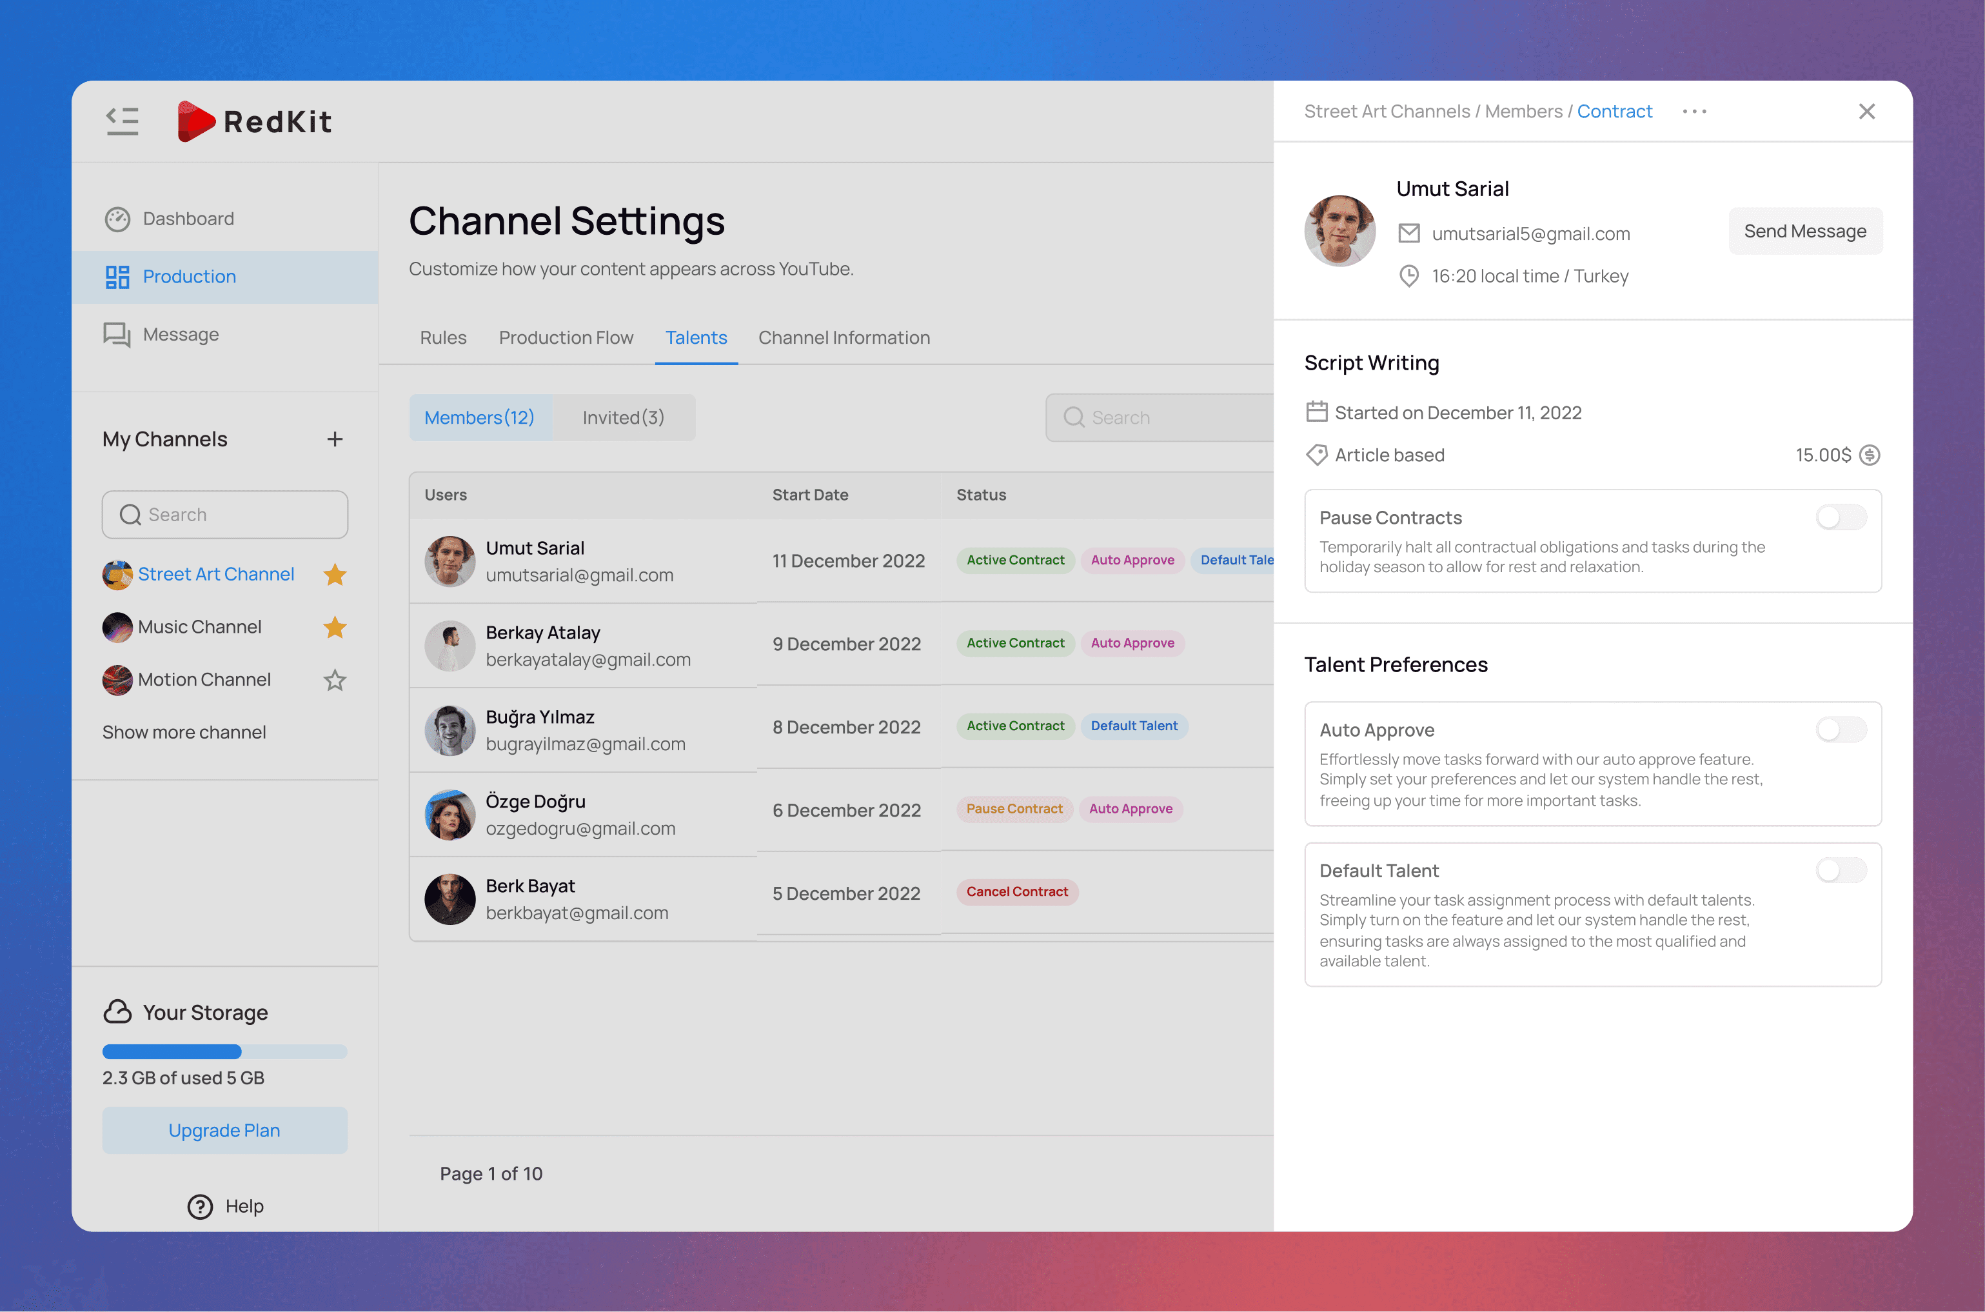Screen dimensions: 1985x1312
Task: Collapse the sidebar using the menu icon
Action: pyautogui.click(x=122, y=121)
